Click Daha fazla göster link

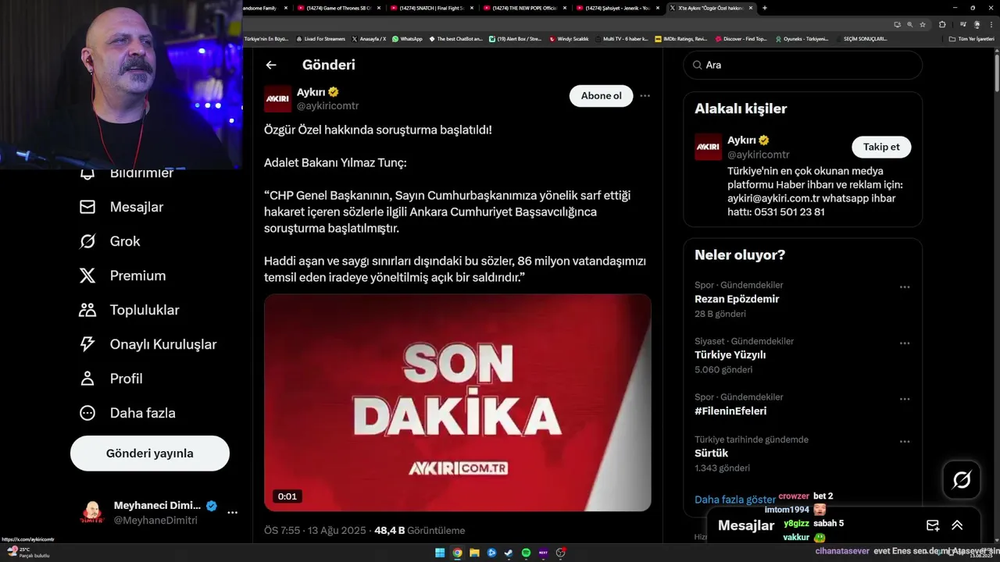[735, 500]
